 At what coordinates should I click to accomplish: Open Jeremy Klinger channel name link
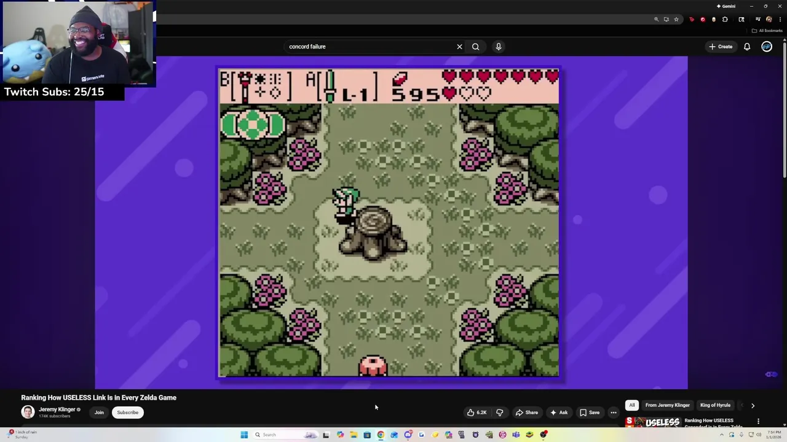pyautogui.click(x=57, y=409)
